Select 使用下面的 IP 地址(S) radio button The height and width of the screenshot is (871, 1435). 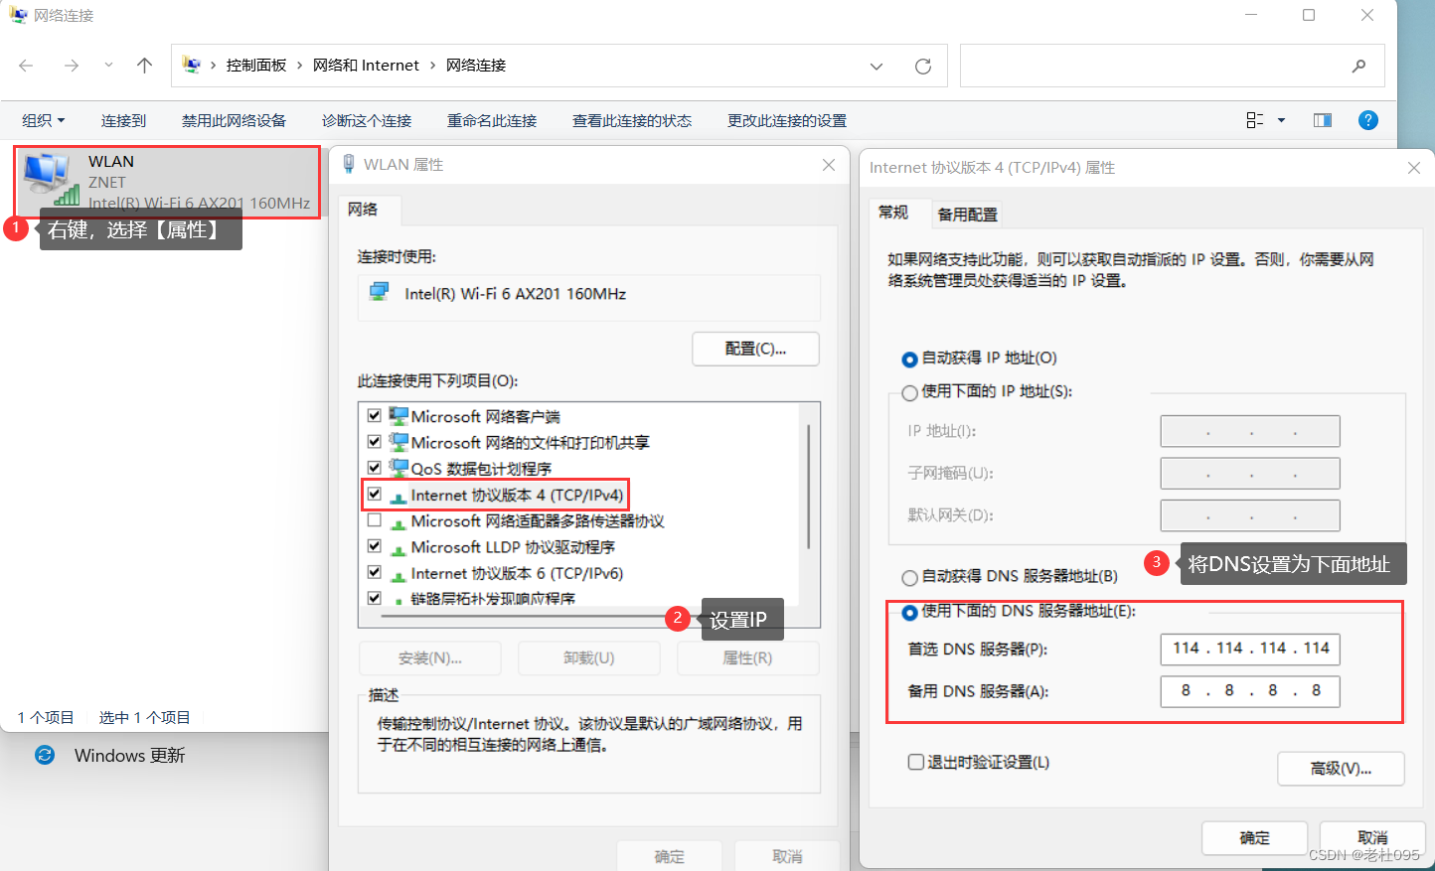[909, 392]
